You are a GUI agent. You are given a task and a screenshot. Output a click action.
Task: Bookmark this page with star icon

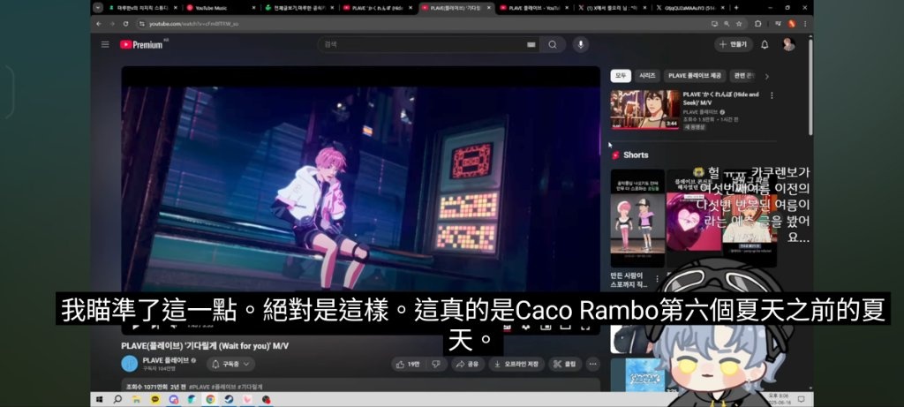[x=739, y=24]
